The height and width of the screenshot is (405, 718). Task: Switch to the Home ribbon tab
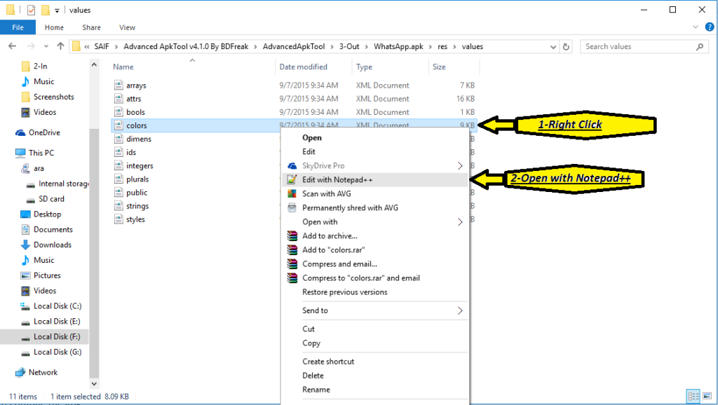pyautogui.click(x=54, y=27)
